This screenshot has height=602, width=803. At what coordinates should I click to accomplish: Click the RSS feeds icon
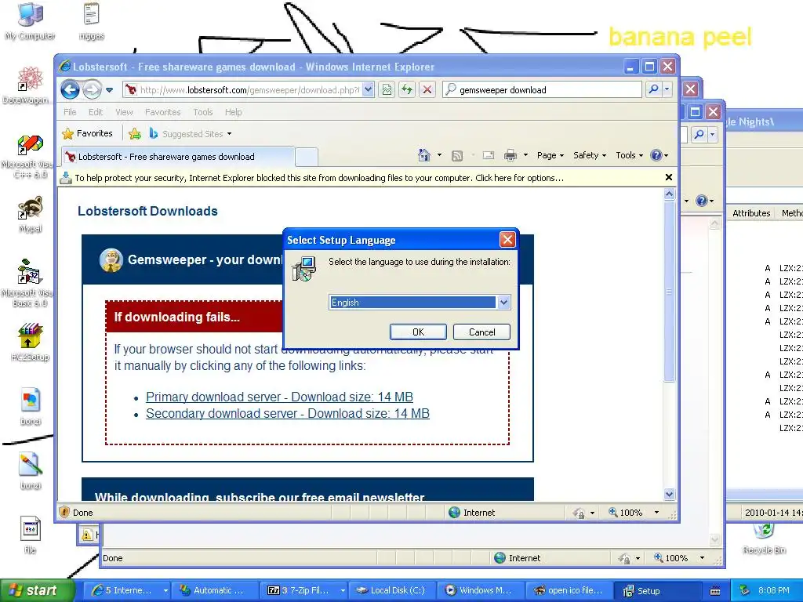457,155
